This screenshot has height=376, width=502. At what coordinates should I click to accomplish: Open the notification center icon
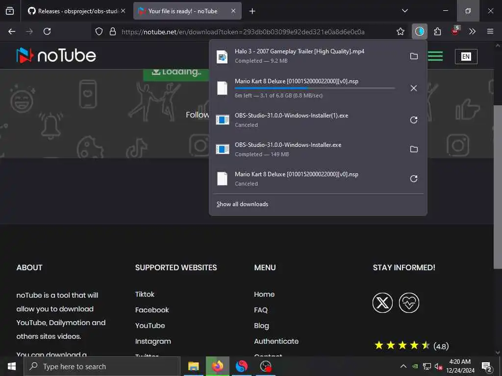point(487,367)
